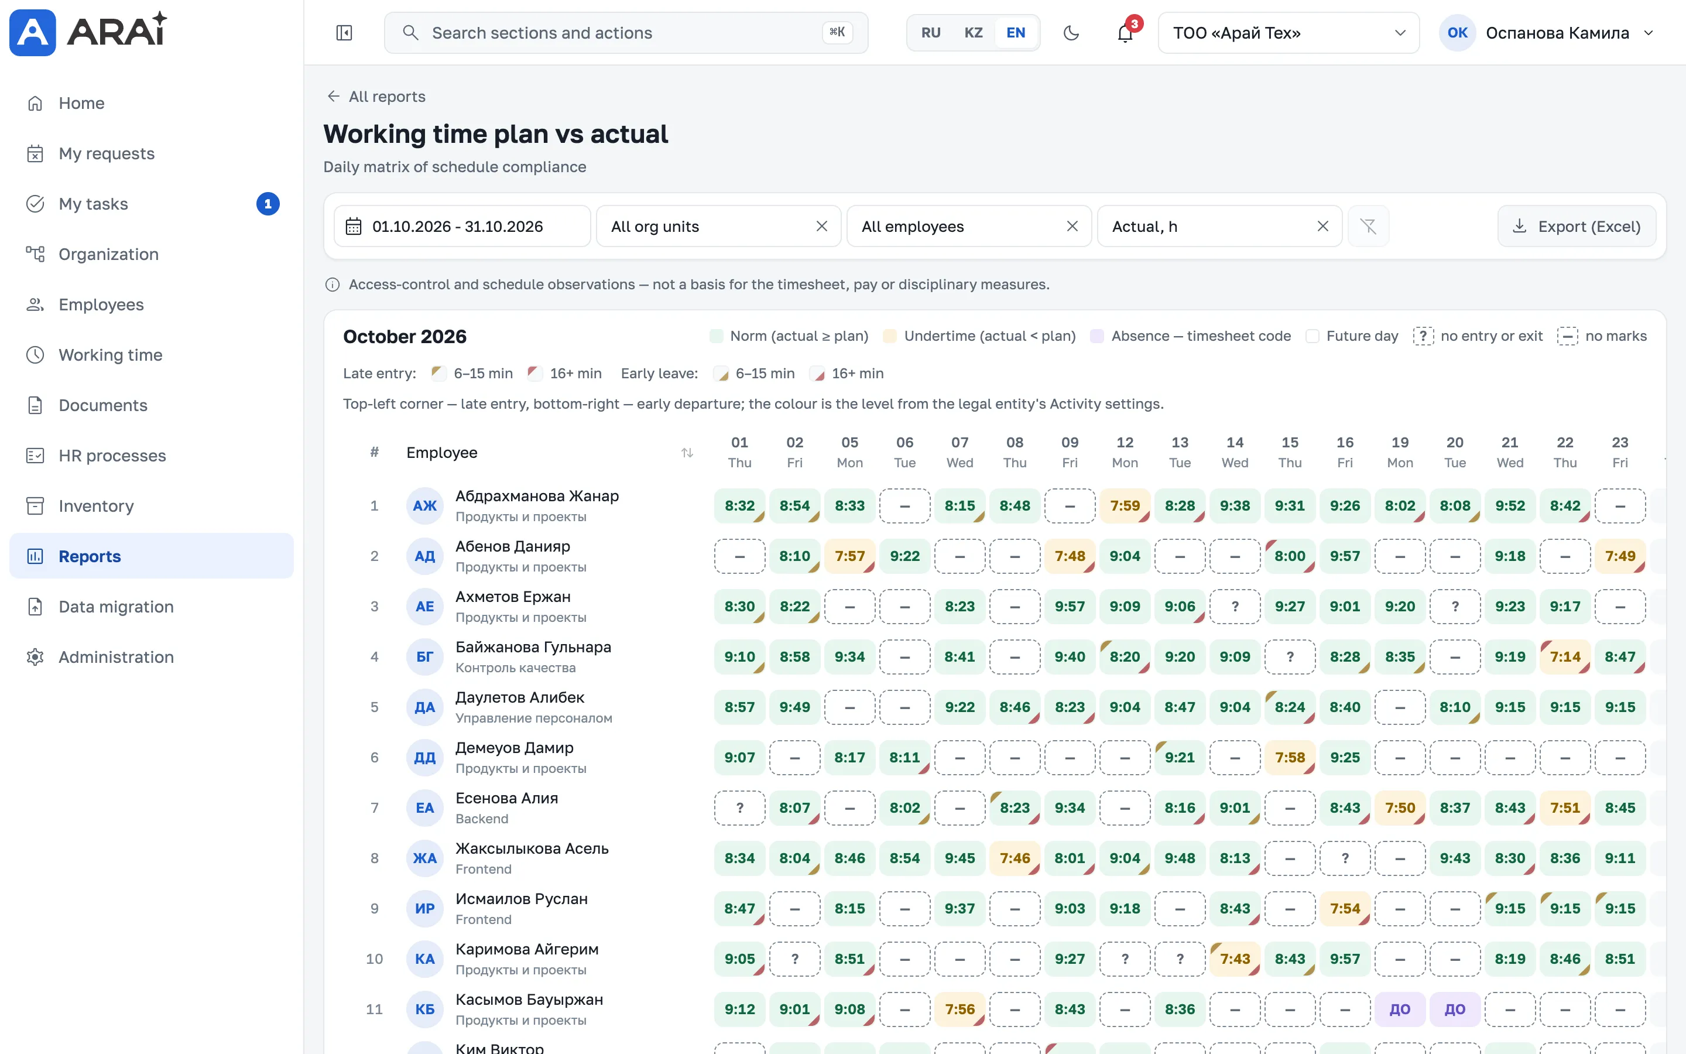Image resolution: width=1686 pixels, height=1054 pixels.
Task: Click Norm legend green swatch
Action: [x=716, y=336]
